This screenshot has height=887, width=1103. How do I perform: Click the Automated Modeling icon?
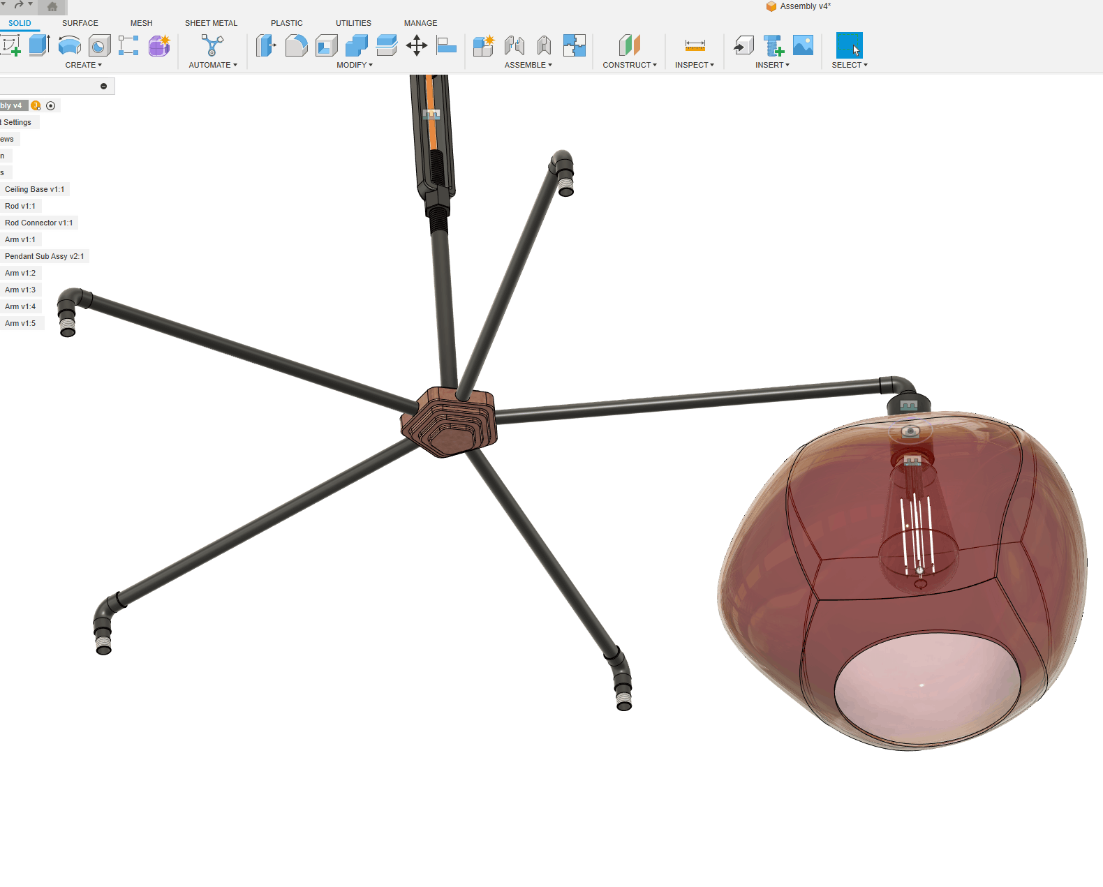tap(212, 46)
